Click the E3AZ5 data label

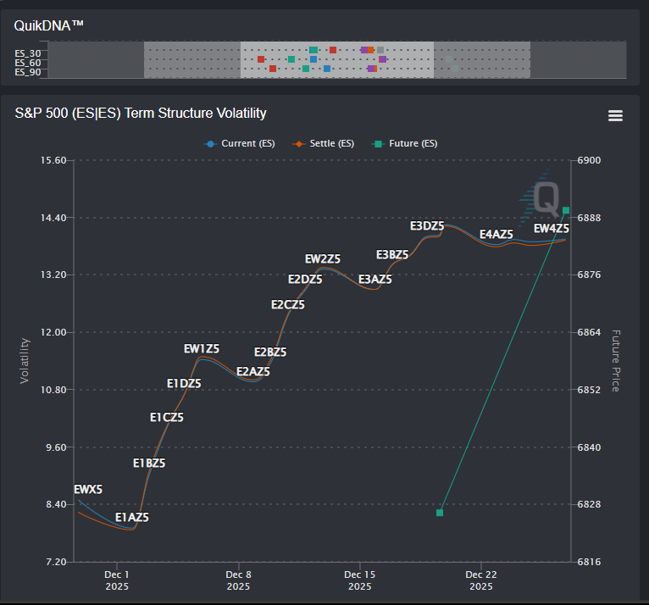click(375, 280)
